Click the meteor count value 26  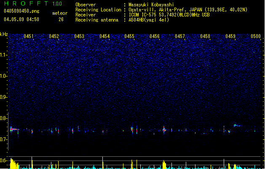point(61,19)
